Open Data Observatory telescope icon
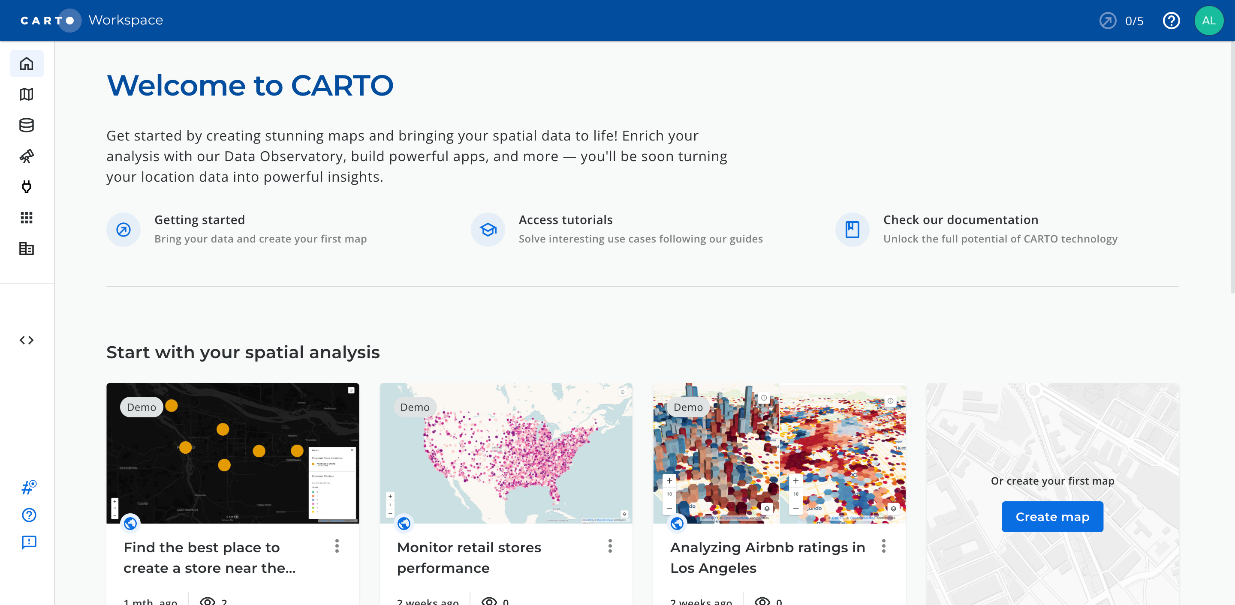Viewport: 1235px width, 605px height. (x=27, y=156)
